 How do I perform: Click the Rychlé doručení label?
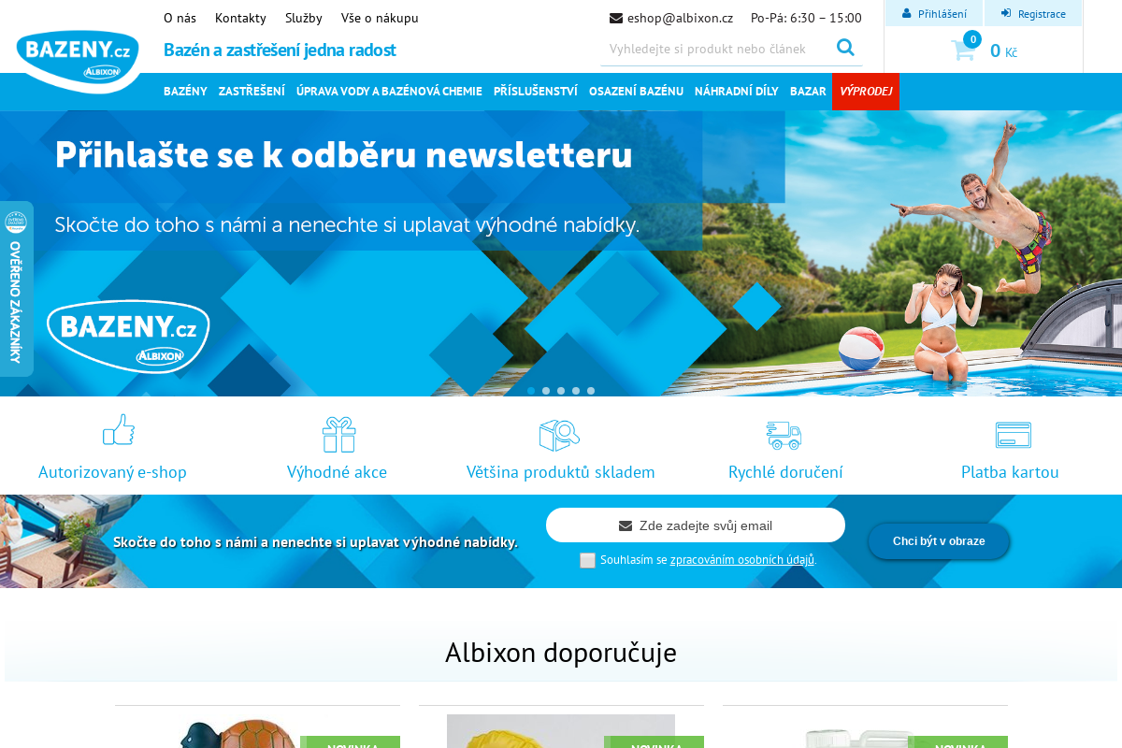point(785,472)
